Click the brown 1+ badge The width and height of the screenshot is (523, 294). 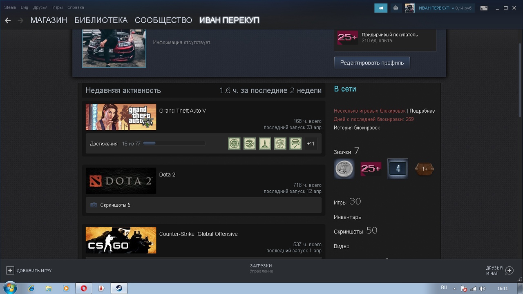pyautogui.click(x=424, y=169)
